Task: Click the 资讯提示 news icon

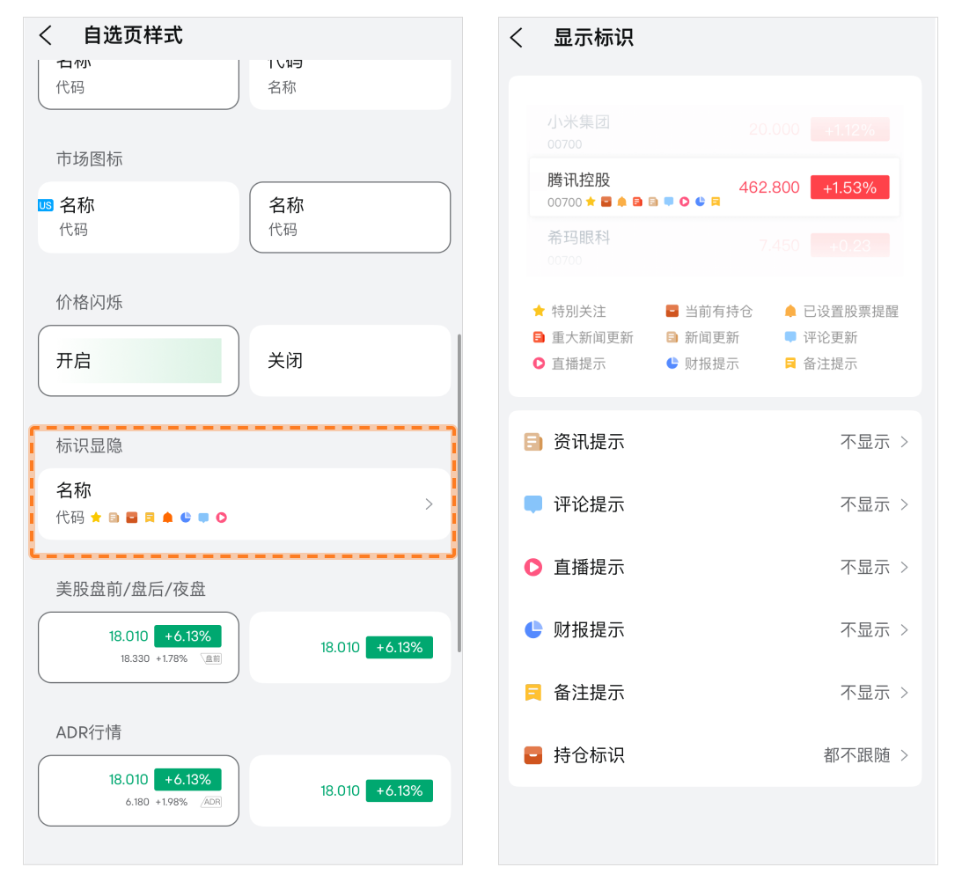Action: [533, 442]
